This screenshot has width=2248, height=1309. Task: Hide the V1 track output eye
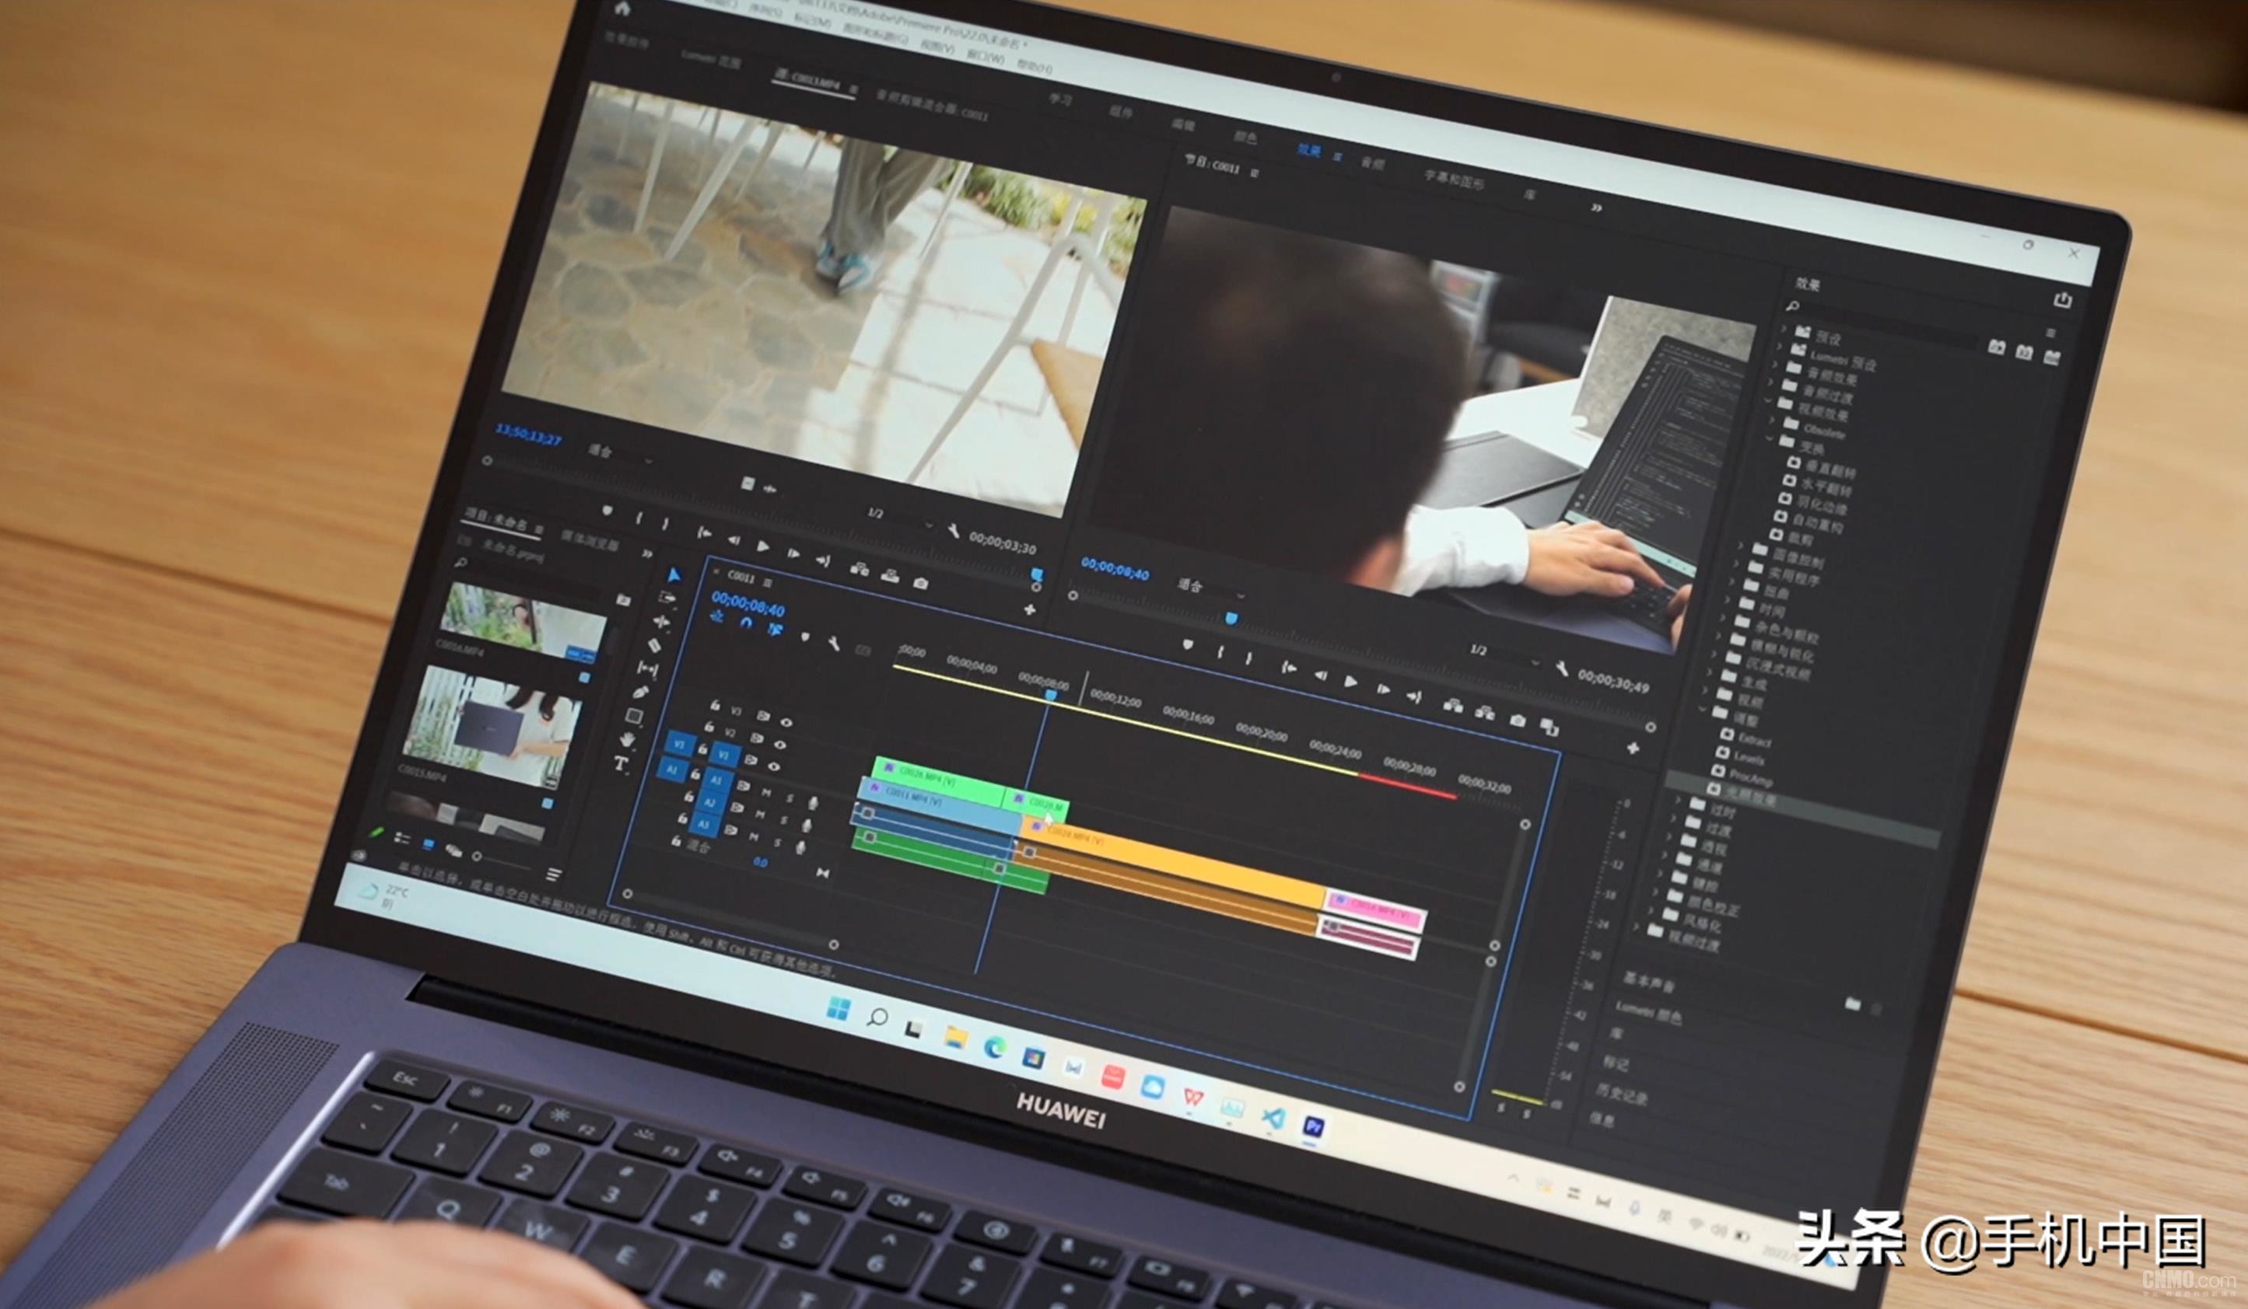pyautogui.click(x=773, y=766)
